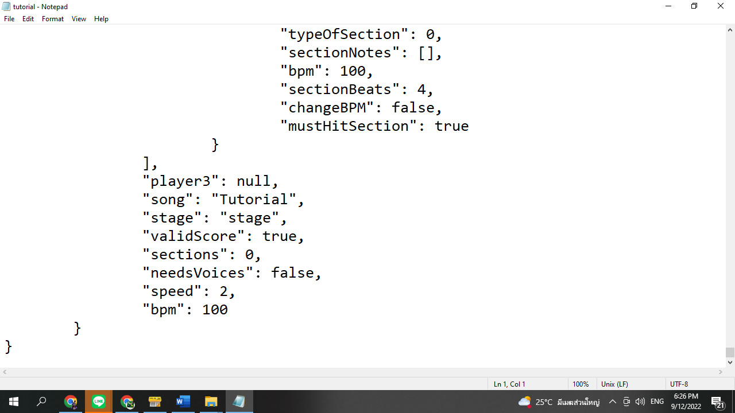Open the File menu

(x=9, y=18)
